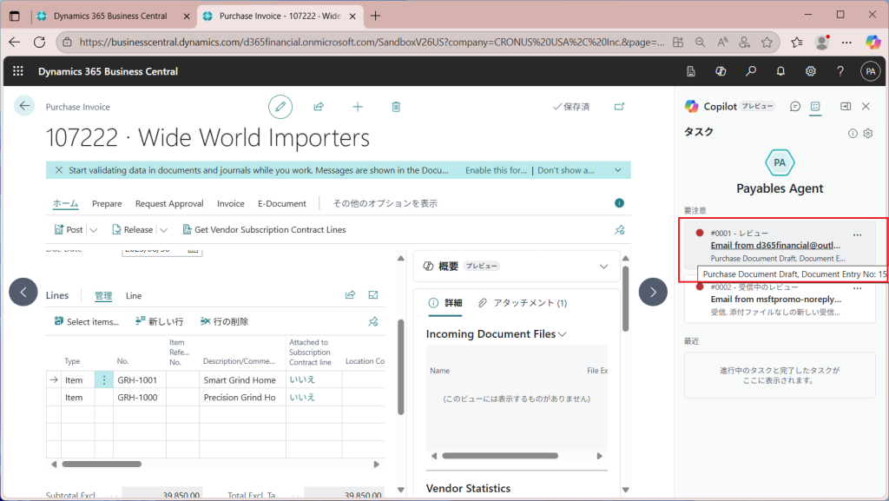The height and width of the screenshot is (501, 889).
Task: Expand the Post dropdown arrow
Action: (x=94, y=229)
